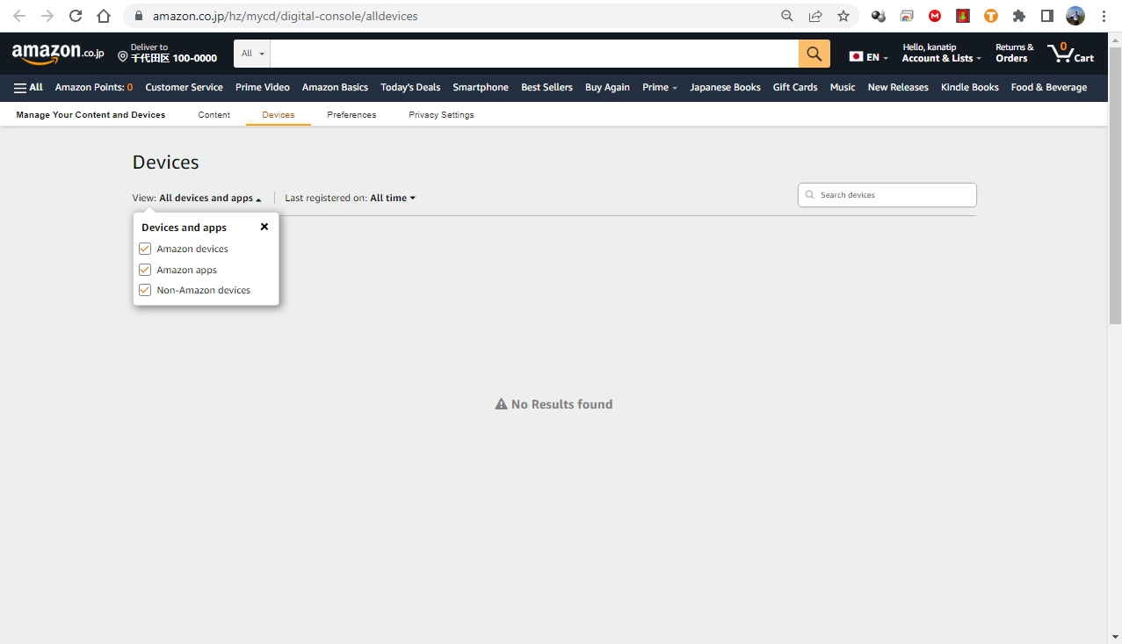
Task: Collapse the All devices and apps dropdown
Action: coord(210,199)
